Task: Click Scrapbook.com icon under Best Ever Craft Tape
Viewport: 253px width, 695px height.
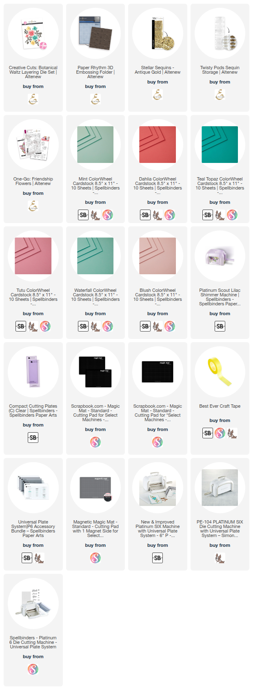Action: click(220, 433)
